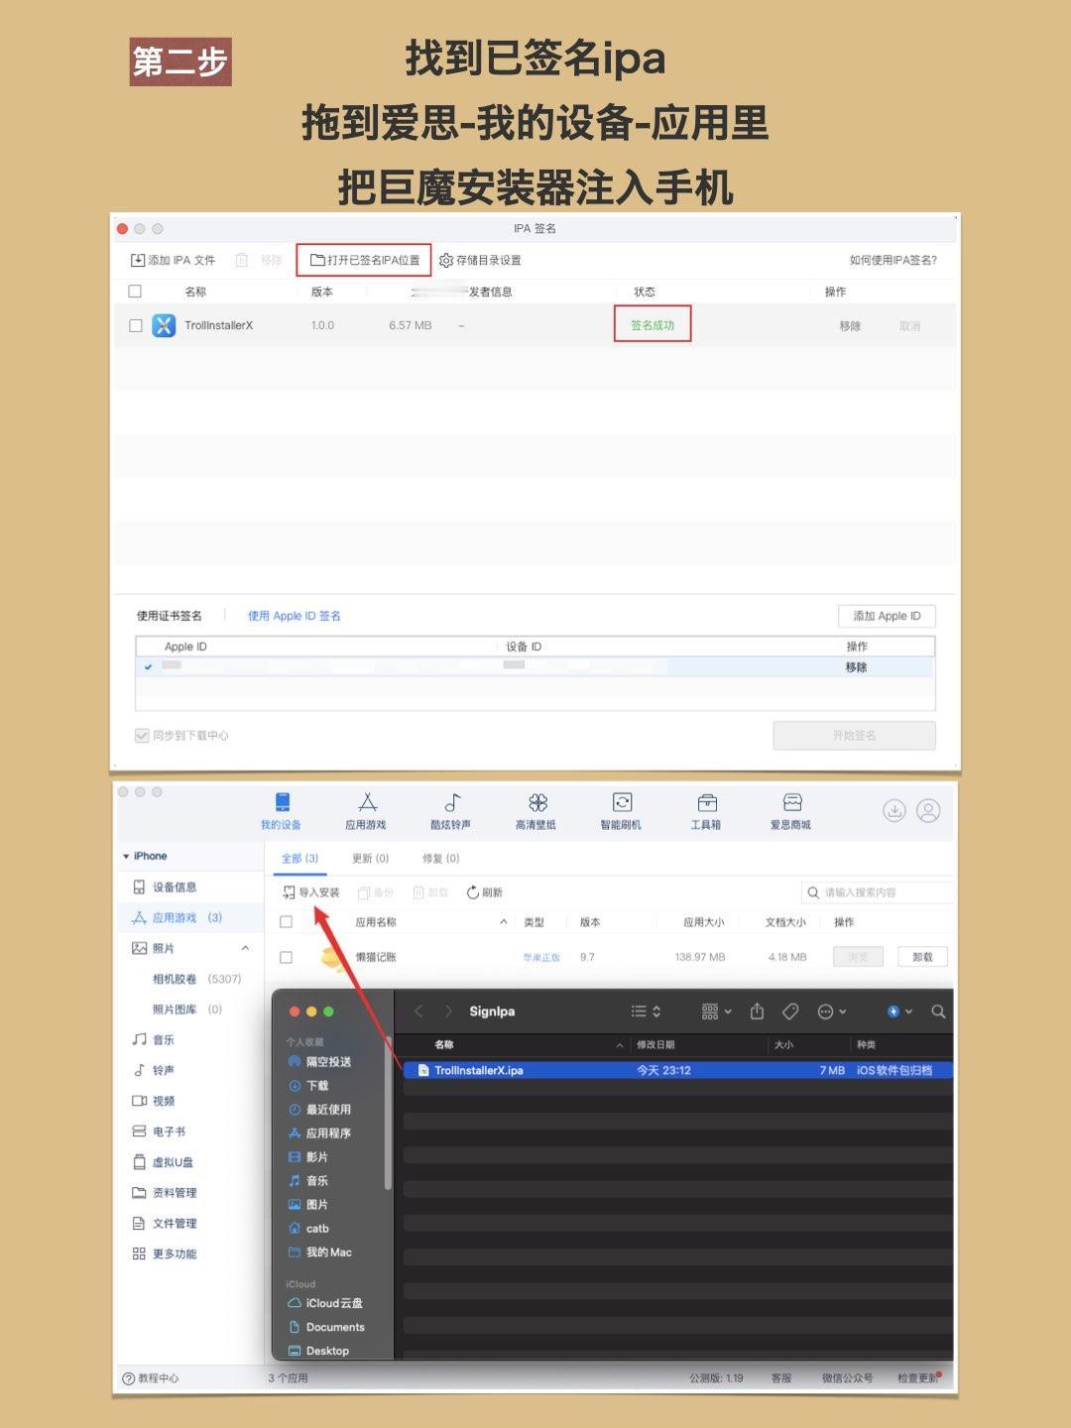The image size is (1071, 1428).
Task: Open the Finder list view switcher
Action: coord(646,1011)
